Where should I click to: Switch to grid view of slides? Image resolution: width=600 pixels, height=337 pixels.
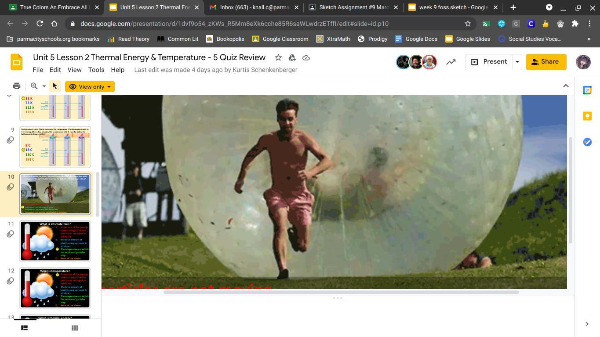(x=75, y=327)
